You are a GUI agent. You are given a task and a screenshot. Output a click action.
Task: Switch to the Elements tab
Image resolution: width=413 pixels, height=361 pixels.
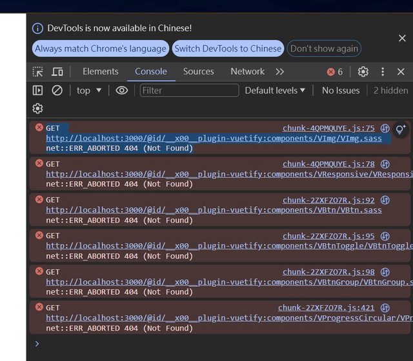[x=101, y=72]
